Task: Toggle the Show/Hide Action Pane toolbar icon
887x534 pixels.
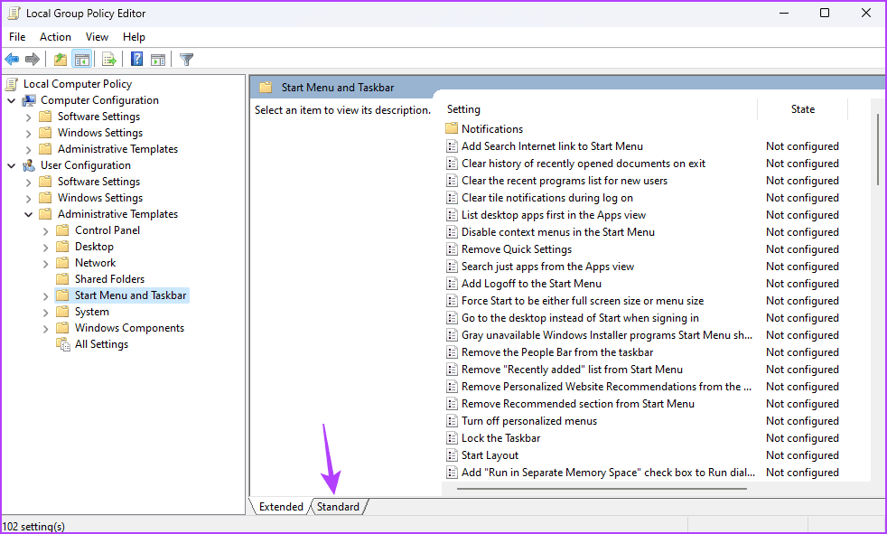Action: 158,59
